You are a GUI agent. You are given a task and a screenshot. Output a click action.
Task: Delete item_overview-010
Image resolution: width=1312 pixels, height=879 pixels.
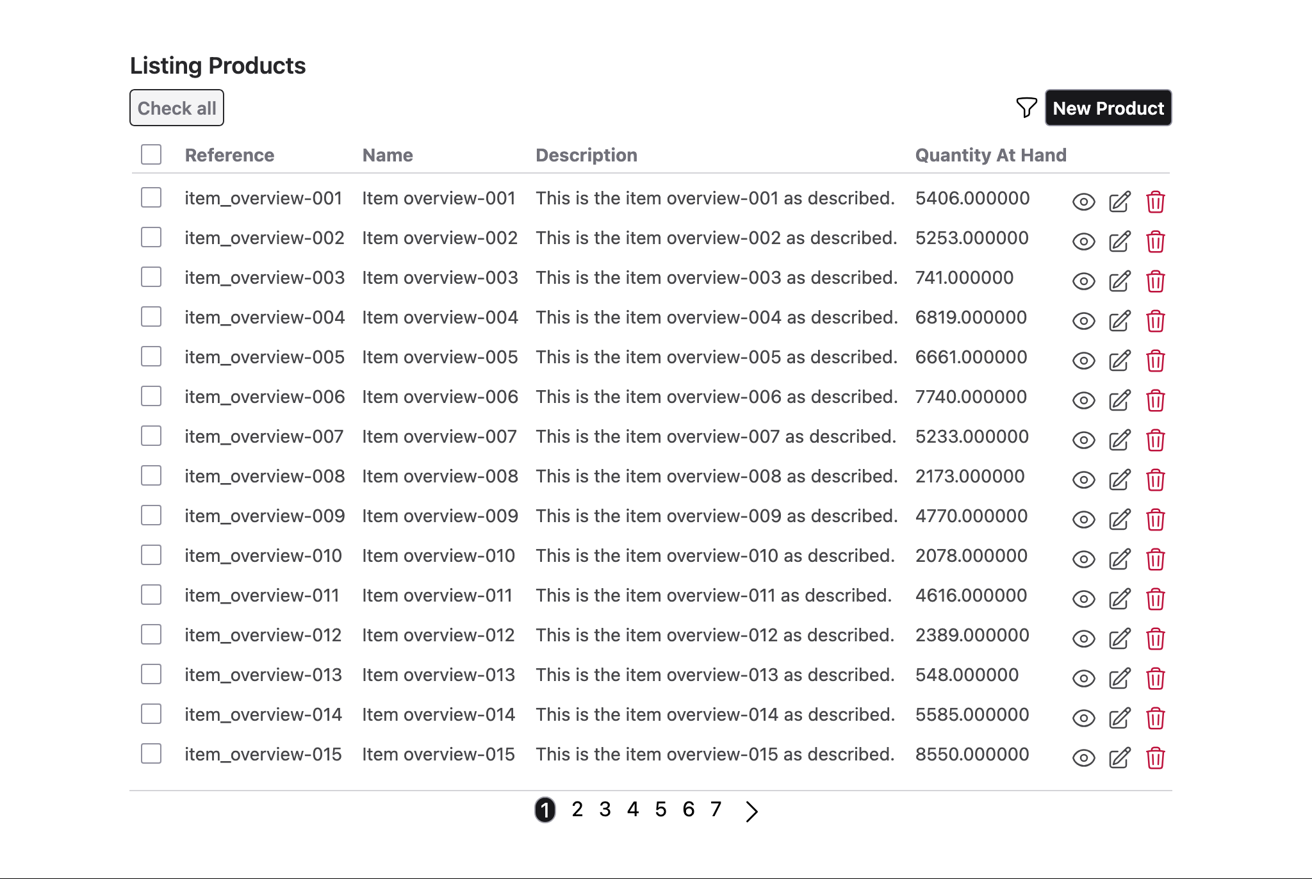[x=1155, y=559]
